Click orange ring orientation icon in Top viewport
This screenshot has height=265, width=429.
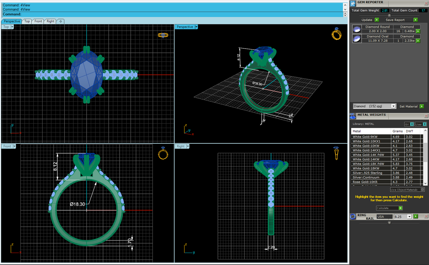163,35
